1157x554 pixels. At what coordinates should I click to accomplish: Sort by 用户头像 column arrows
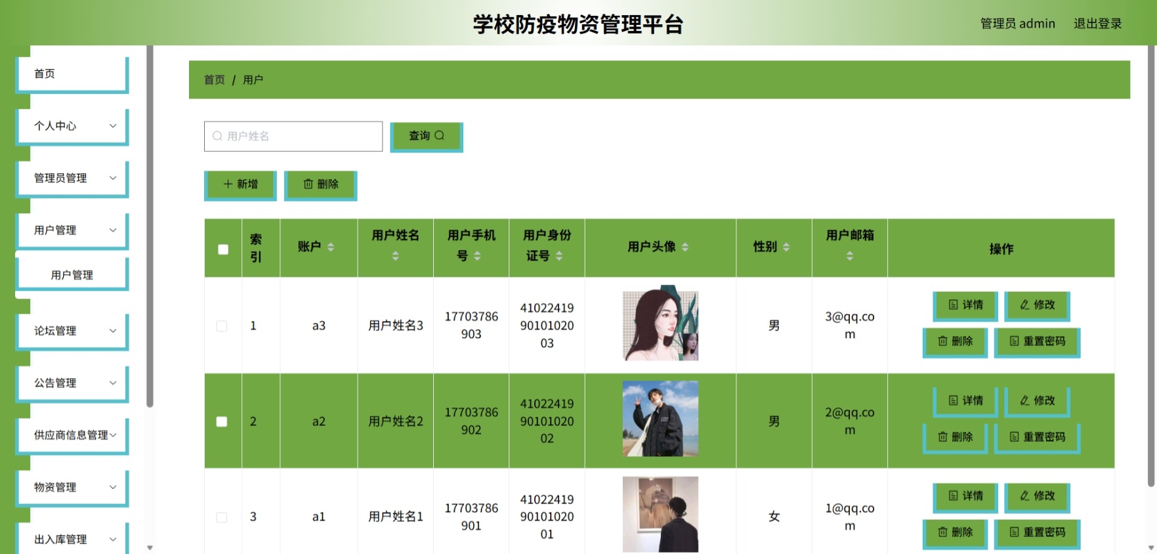pos(685,247)
